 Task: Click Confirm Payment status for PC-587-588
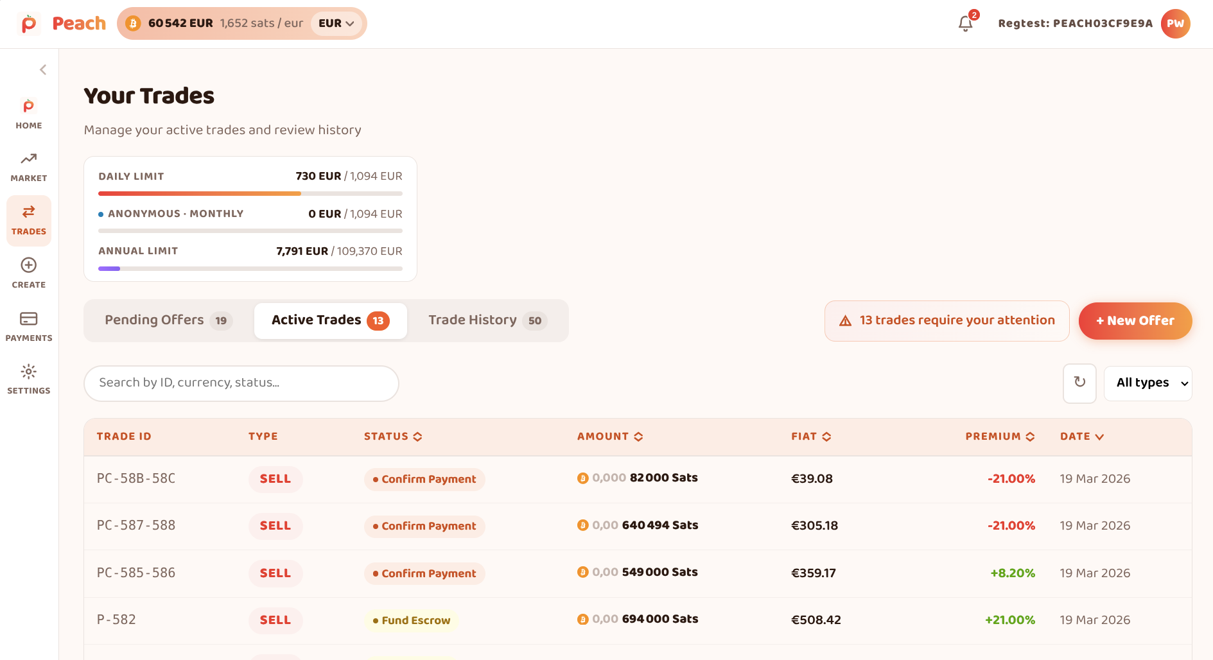424,526
